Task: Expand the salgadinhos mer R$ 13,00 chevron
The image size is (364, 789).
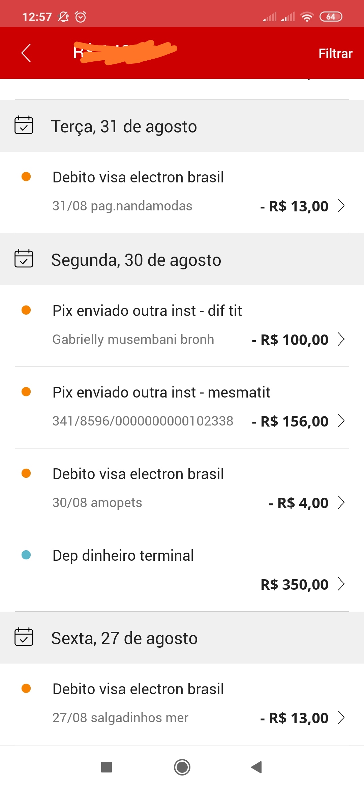Action: [x=341, y=718]
